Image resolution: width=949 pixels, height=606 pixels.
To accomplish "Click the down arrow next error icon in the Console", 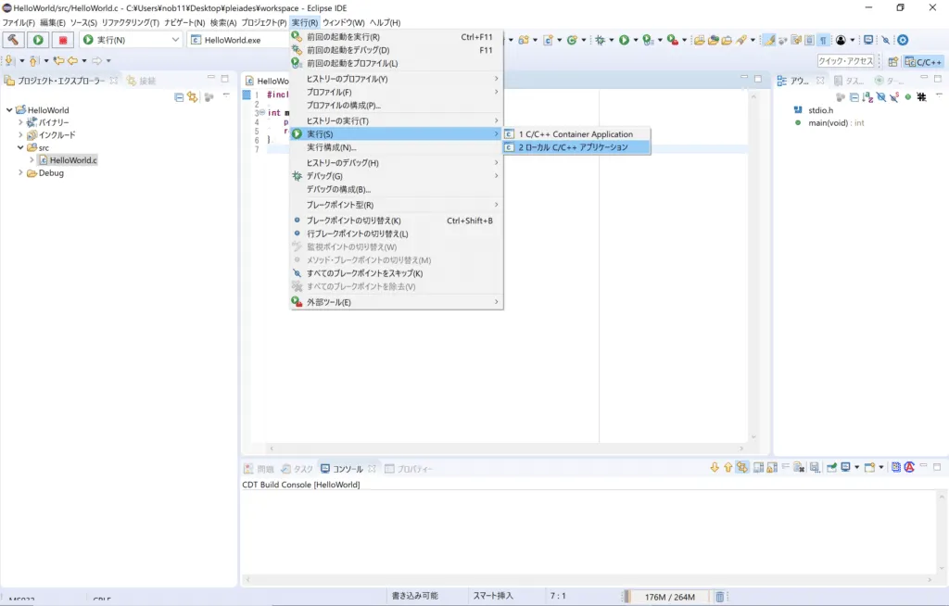I will coord(715,467).
